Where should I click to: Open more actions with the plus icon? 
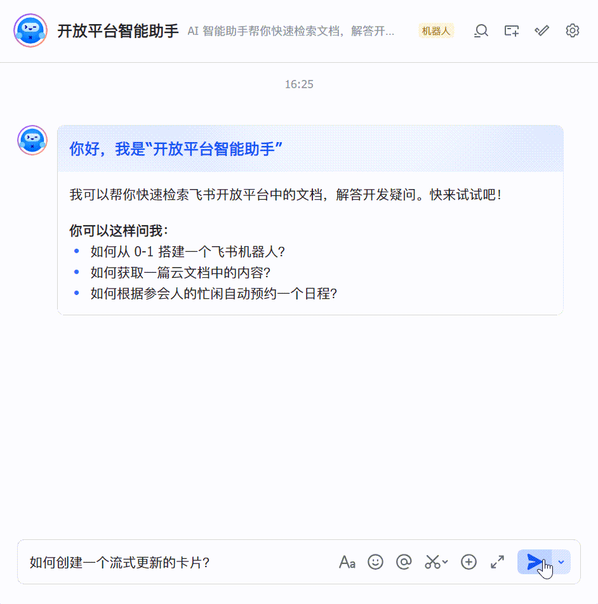click(468, 562)
